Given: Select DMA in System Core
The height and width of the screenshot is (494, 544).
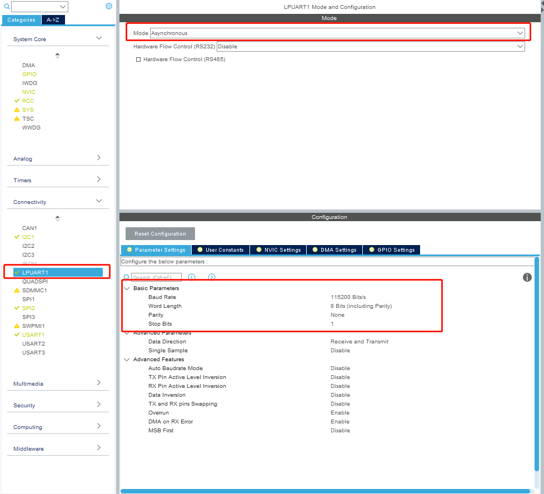Looking at the screenshot, I should click(28, 65).
